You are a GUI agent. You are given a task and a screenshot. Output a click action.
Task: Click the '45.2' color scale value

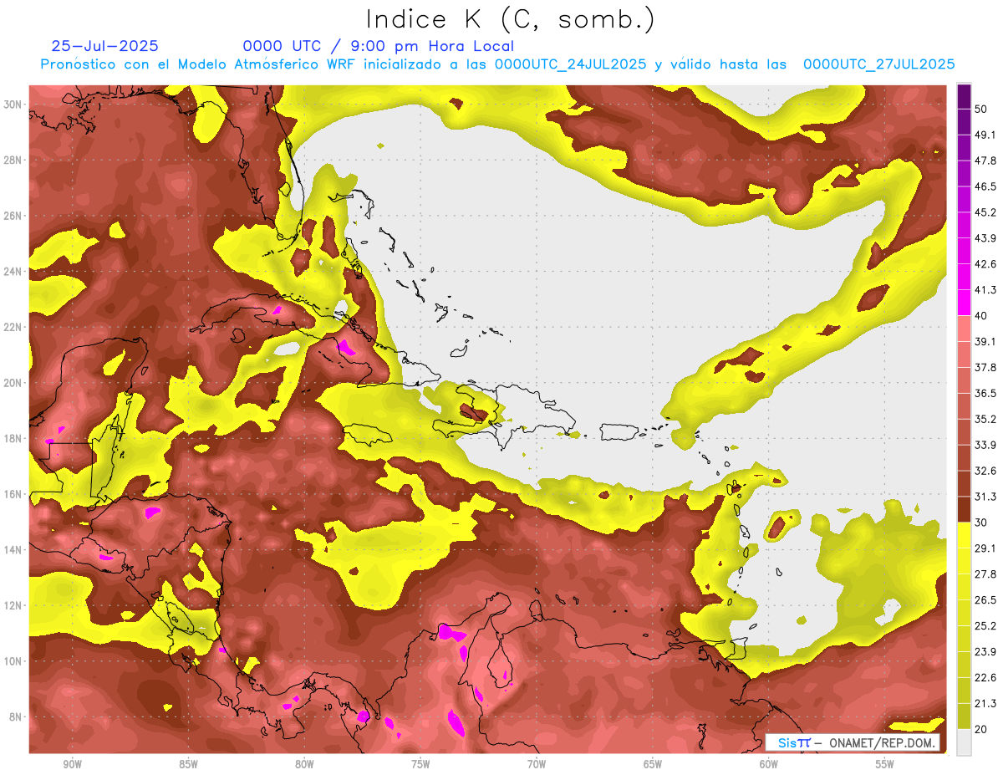[x=985, y=212]
